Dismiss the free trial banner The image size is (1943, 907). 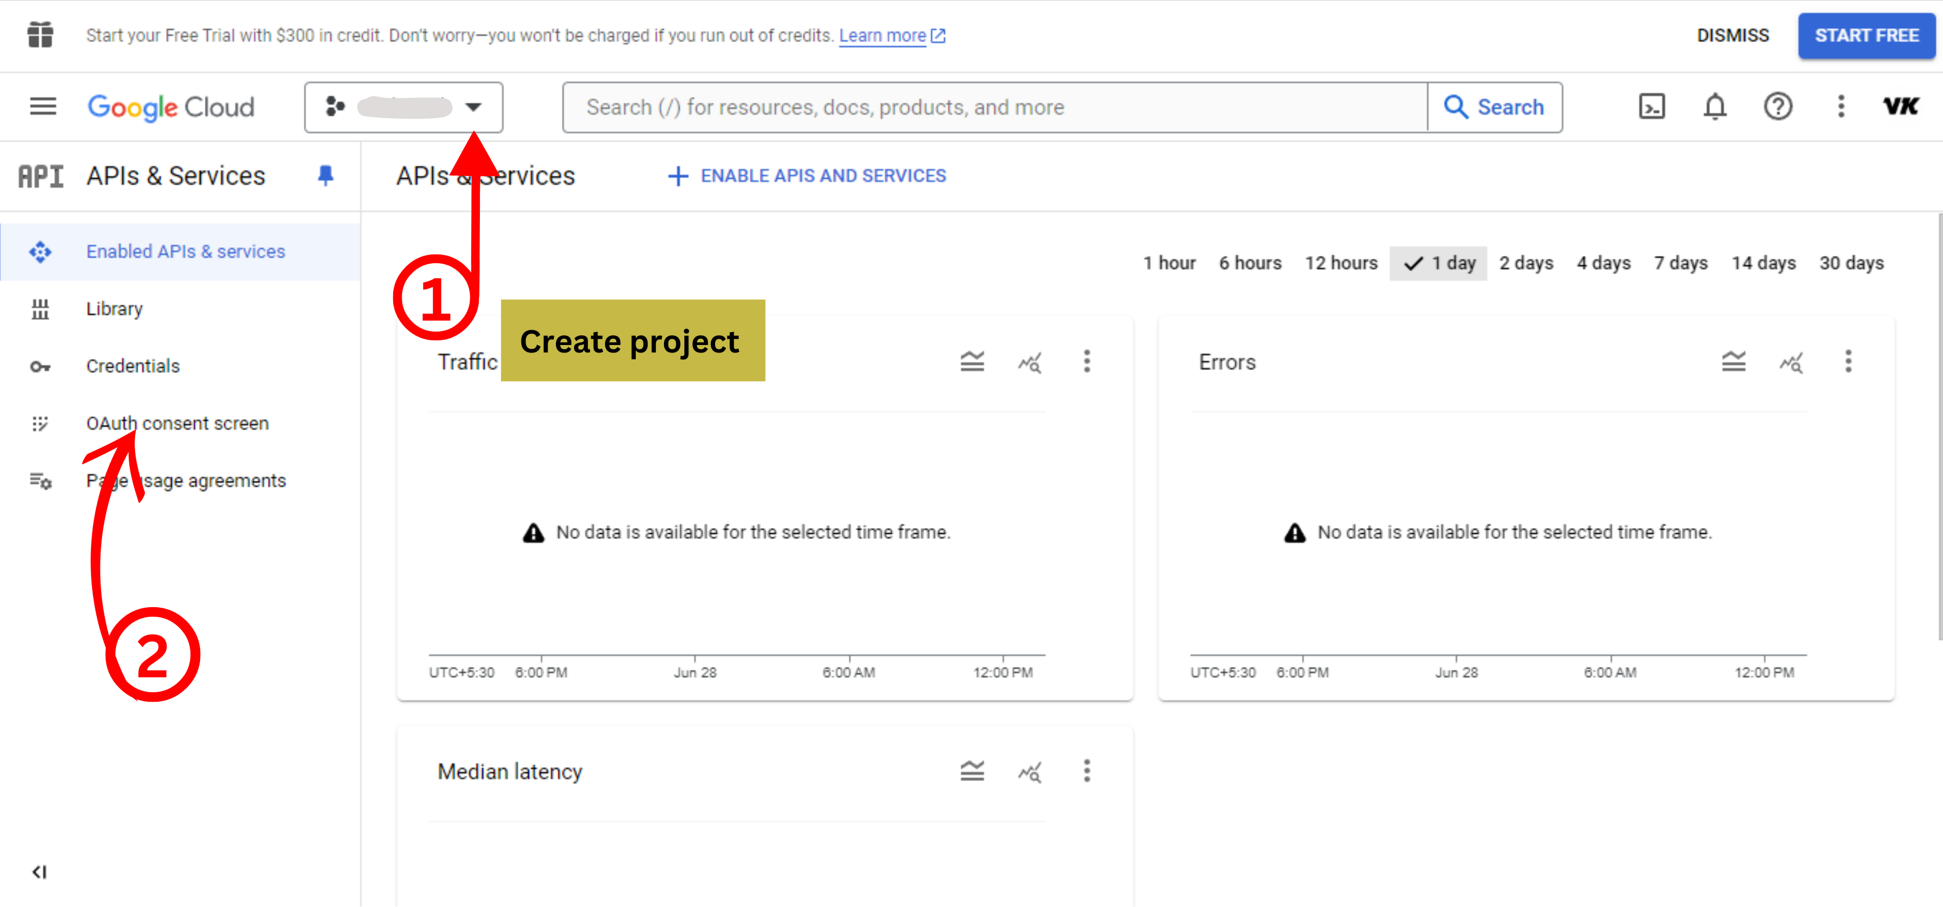1732,36
